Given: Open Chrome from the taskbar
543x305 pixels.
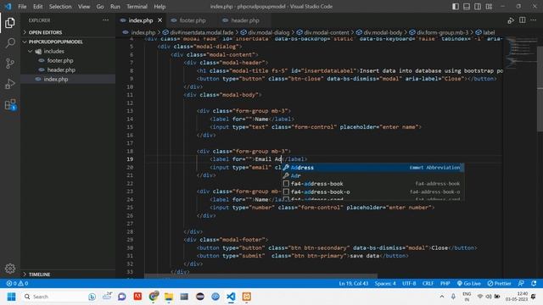Looking at the screenshot, I should pyautogui.click(x=154, y=297).
